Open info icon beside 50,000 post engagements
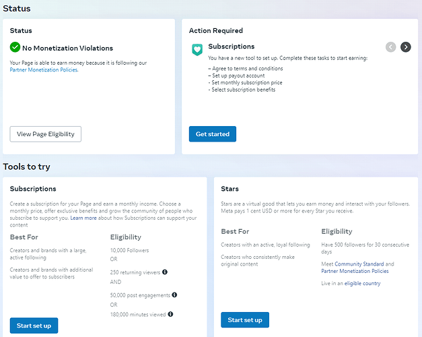The width and height of the screenshot is (422, 337). [x=174, y=295]
